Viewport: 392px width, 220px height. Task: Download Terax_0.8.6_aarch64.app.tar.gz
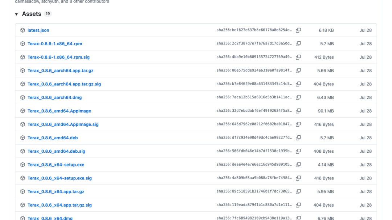[x=61, y=71]
